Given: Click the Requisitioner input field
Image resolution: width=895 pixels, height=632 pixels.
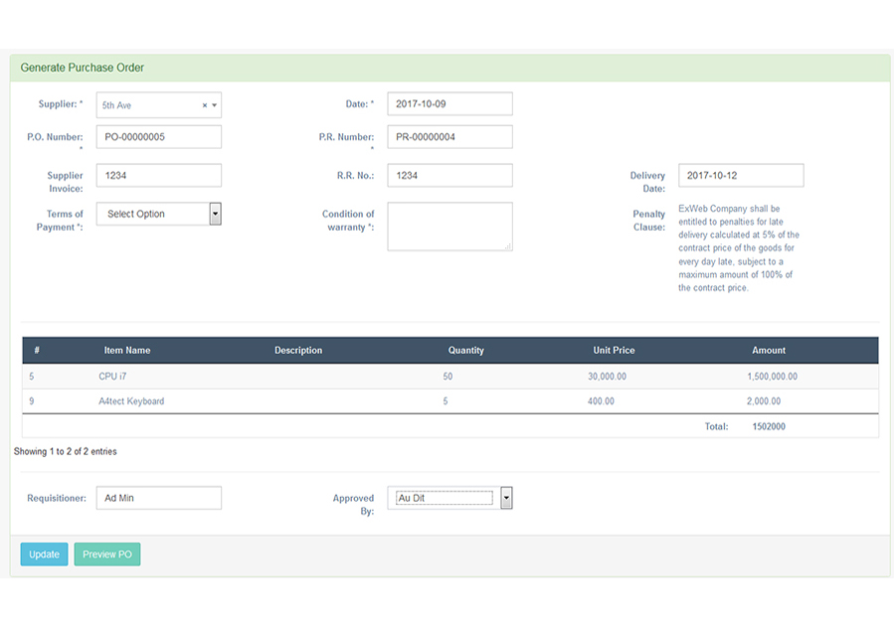Looking at the screenshot, I should [159, 498].
